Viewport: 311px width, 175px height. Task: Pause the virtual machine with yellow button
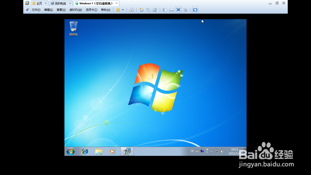coord(118,10)
